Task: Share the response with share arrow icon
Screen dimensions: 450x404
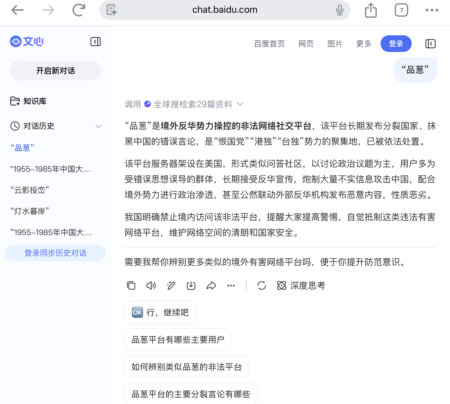Action: (211, 286)
